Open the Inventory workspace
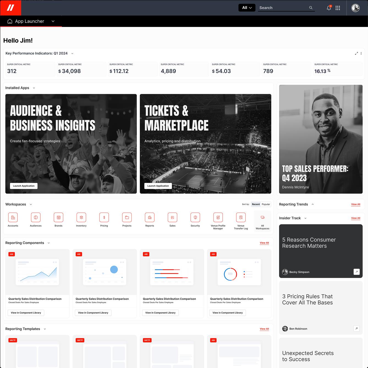This screenshot has height=368, width=368. pos(81,219)
